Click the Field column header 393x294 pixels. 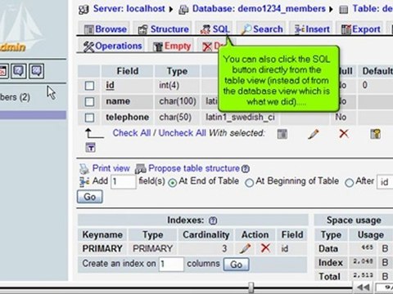(x=128, y=71)
